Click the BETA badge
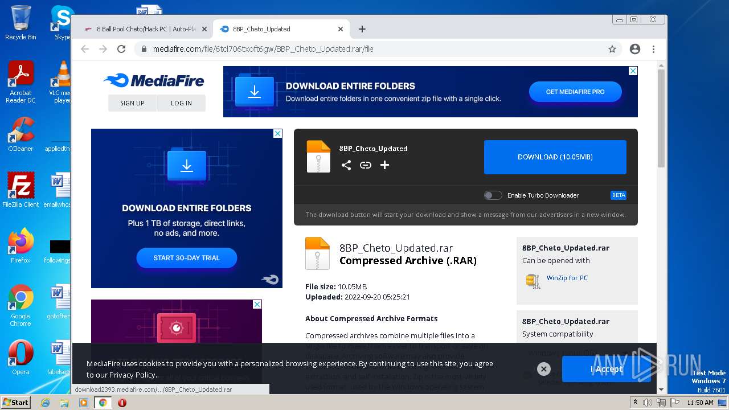The width and height of the screenshot is (729, 410). [619, 195]
